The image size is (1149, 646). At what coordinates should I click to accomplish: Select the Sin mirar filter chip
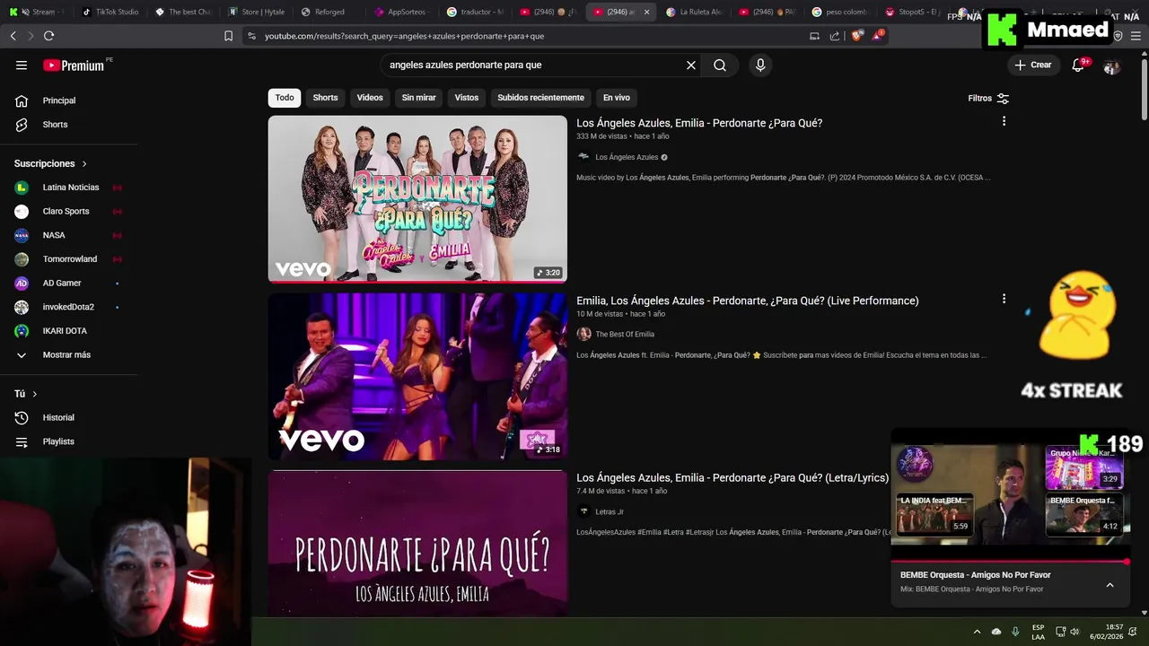tap(418, 98)
